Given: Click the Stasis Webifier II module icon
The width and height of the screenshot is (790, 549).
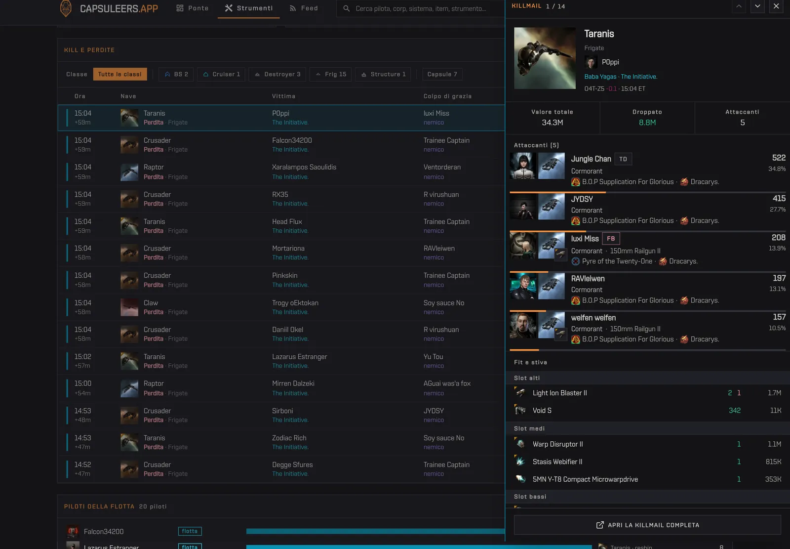Looking at the screenshot, I should [520, 462].
